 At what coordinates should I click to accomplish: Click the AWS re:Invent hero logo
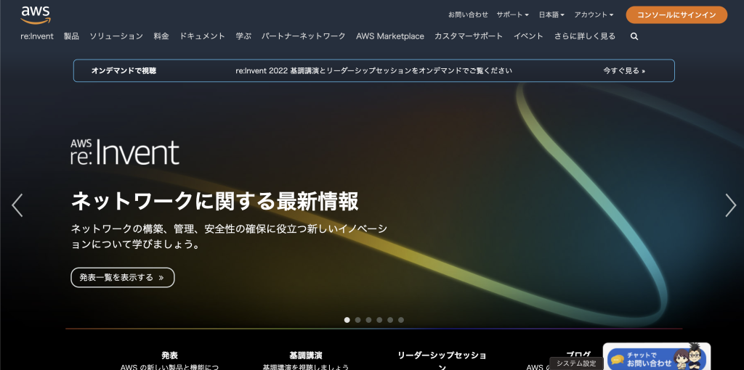[125, 152]
